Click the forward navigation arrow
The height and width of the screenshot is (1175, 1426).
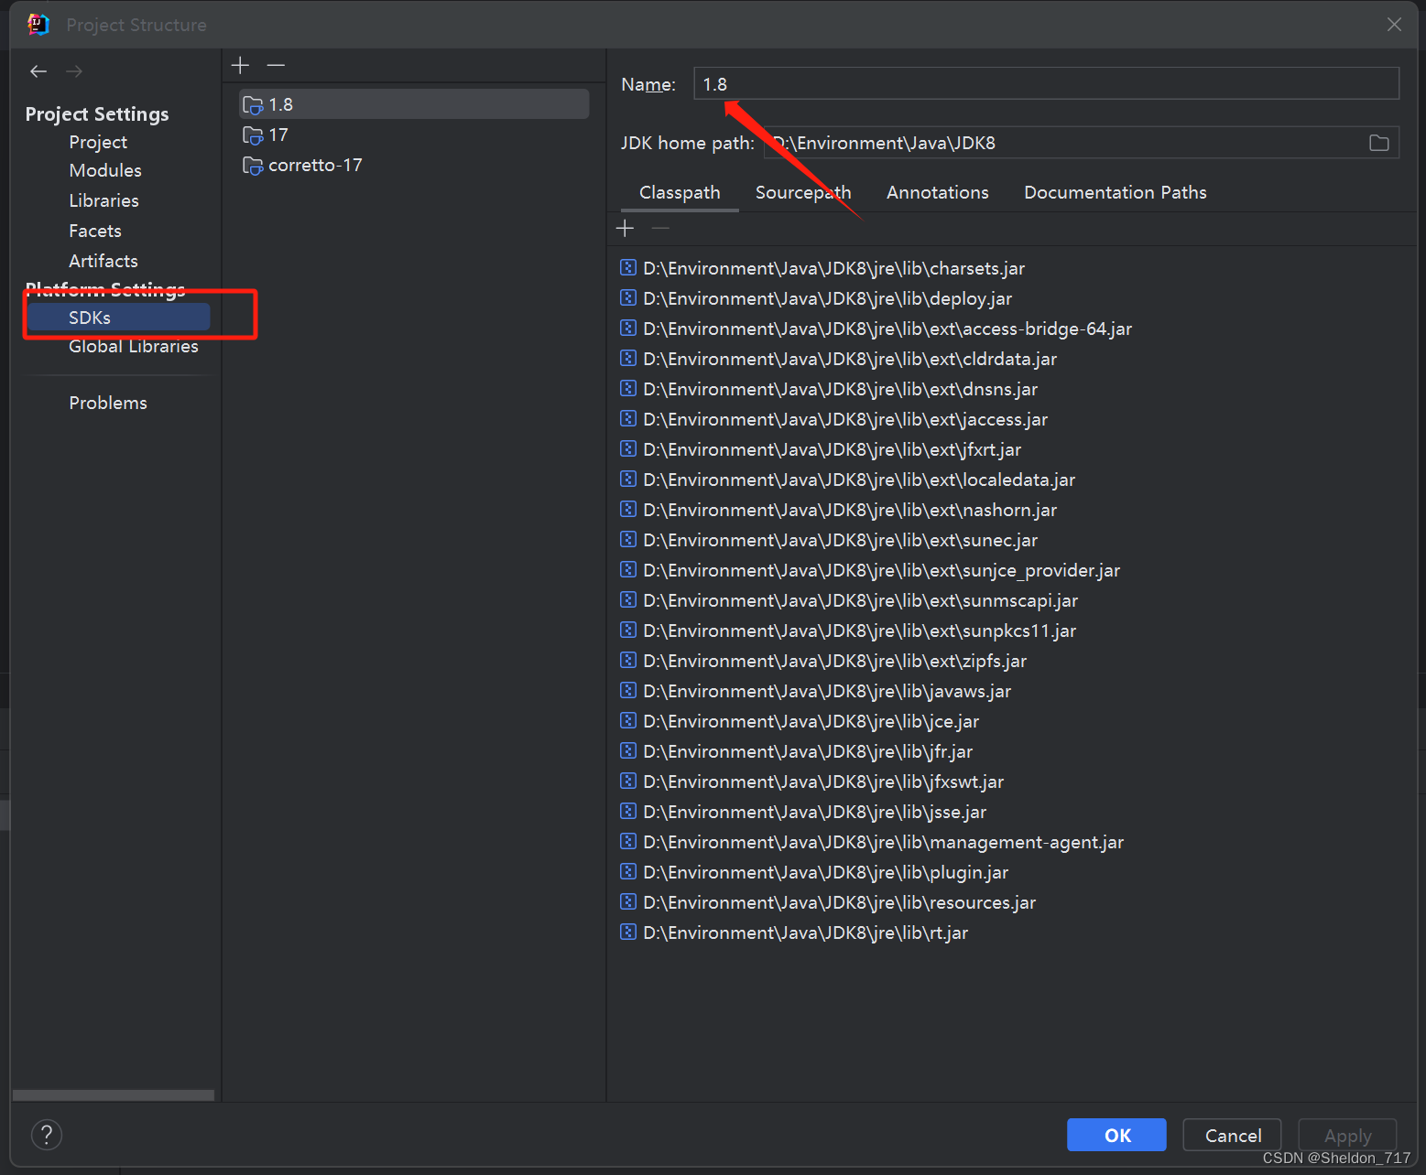click(73, 70)
